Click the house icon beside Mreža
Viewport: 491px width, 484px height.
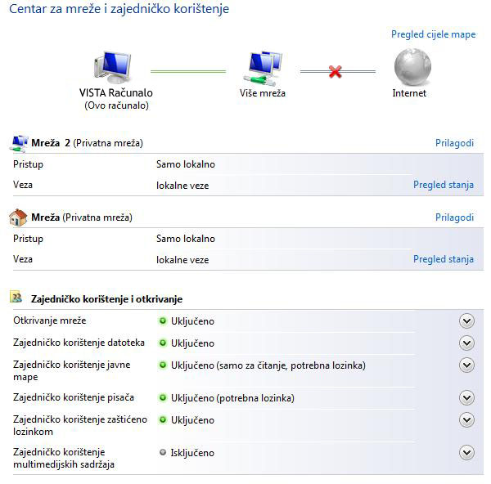(18, 217)
